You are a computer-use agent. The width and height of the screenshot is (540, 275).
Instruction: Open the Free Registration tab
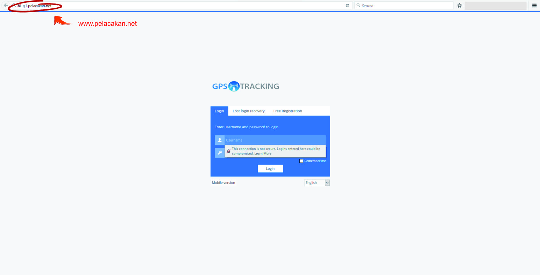[287, 111]
